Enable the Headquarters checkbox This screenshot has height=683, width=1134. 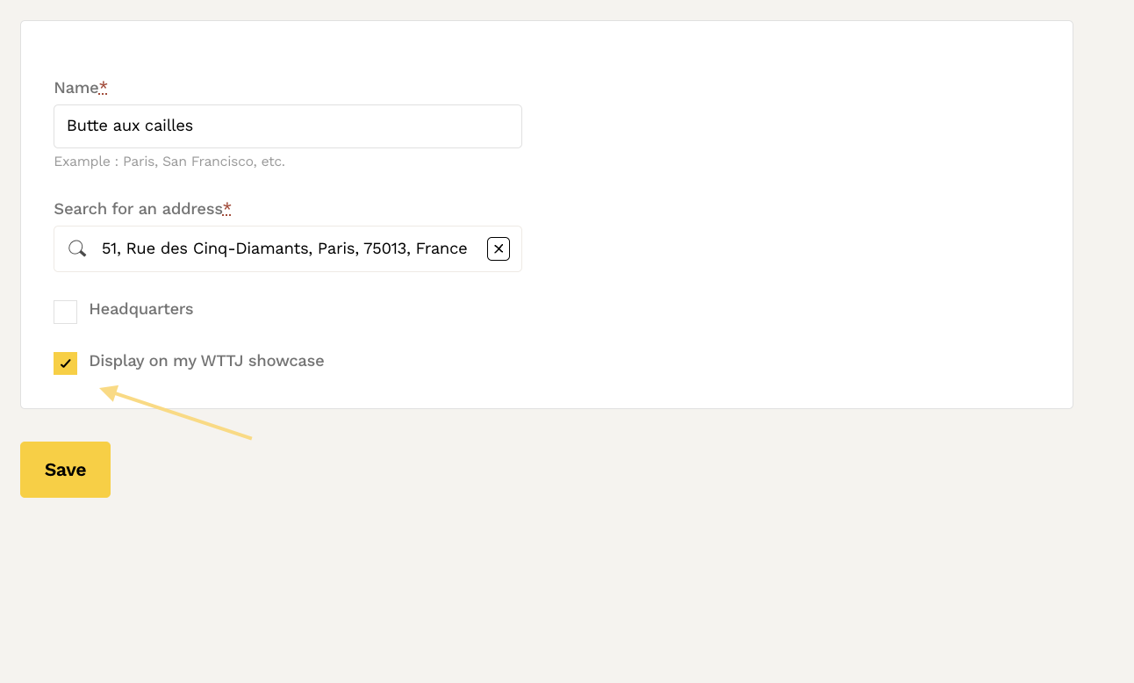click(66, 312)
